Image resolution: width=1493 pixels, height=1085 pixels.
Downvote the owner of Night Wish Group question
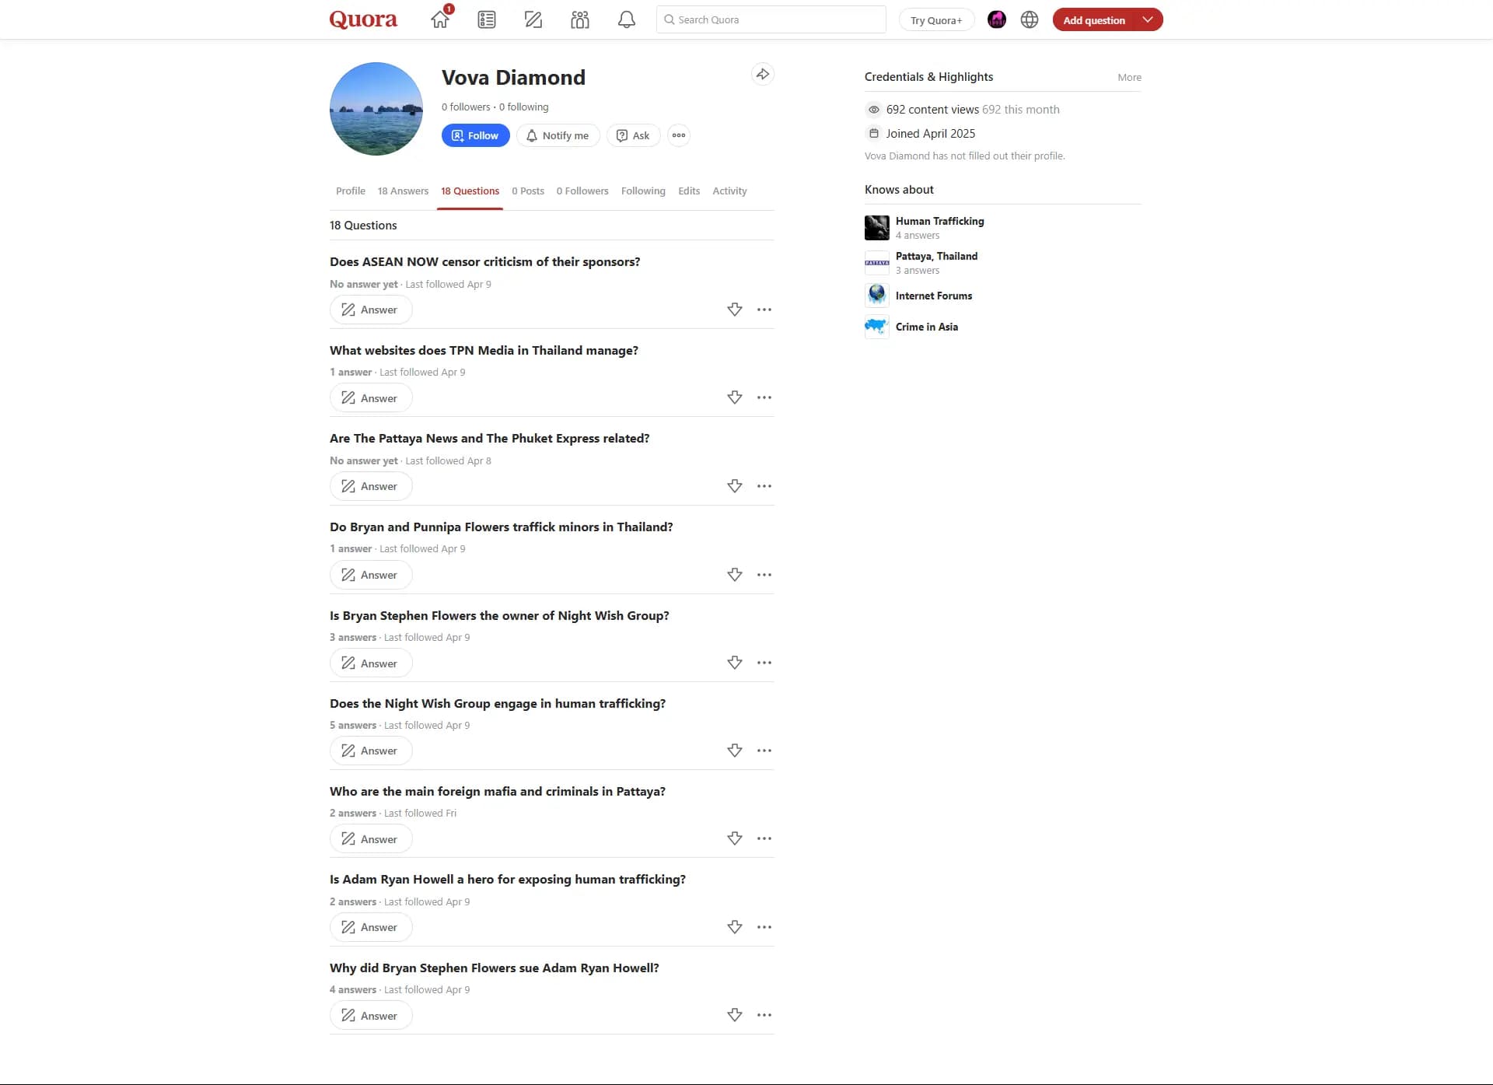pos(735,663)
